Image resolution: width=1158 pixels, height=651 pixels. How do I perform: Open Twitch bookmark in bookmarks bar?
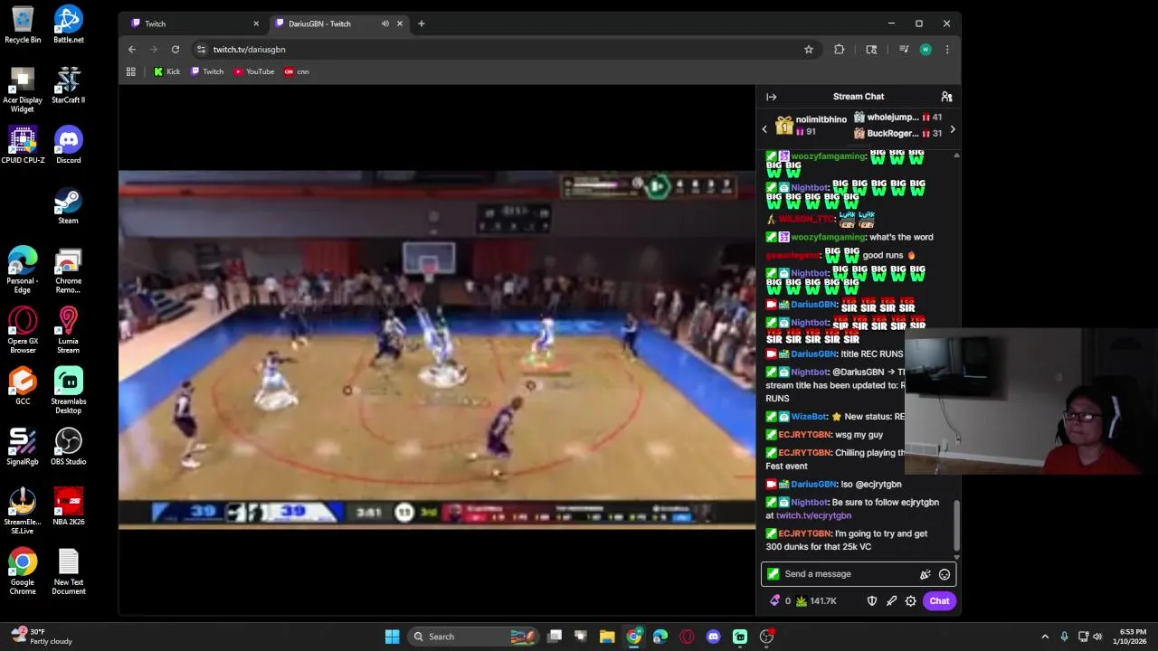point(207,71)
